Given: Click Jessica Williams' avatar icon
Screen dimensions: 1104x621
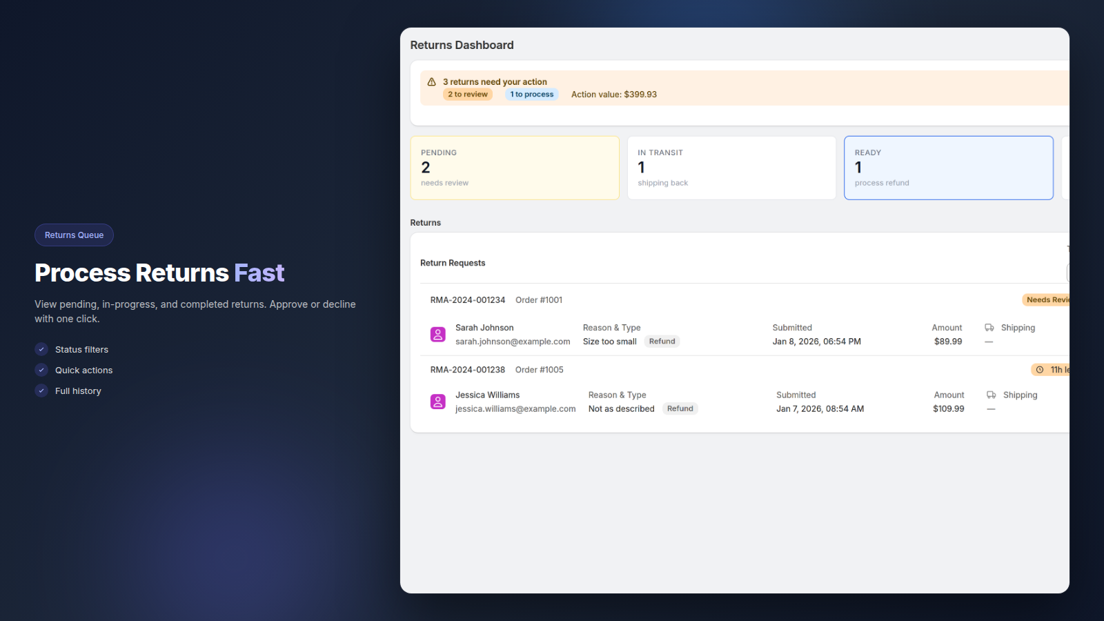Looking at the screenshot, I should (437, 402).
